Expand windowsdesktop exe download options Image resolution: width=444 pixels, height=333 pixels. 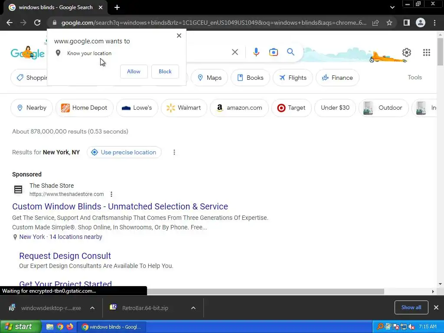pyautogui.click(x=92, y=308)
